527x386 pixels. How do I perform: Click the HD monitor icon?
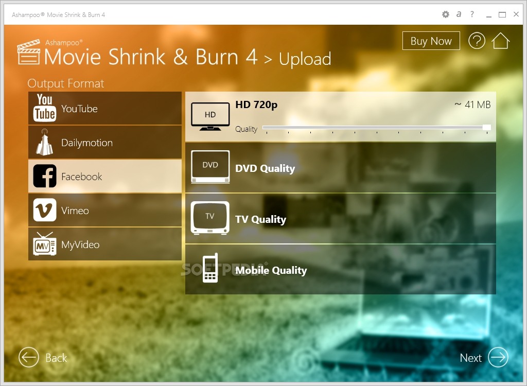click(x=210, y=116)
